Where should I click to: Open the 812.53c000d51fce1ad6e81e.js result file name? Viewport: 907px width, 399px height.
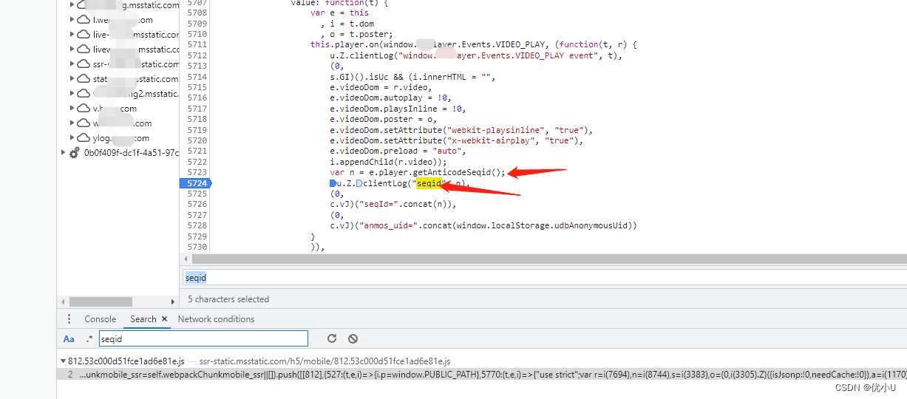[126, 361]
